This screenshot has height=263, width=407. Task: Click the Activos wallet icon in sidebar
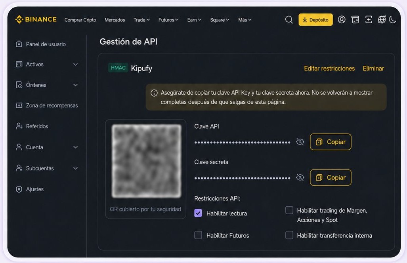coord(19,64)
